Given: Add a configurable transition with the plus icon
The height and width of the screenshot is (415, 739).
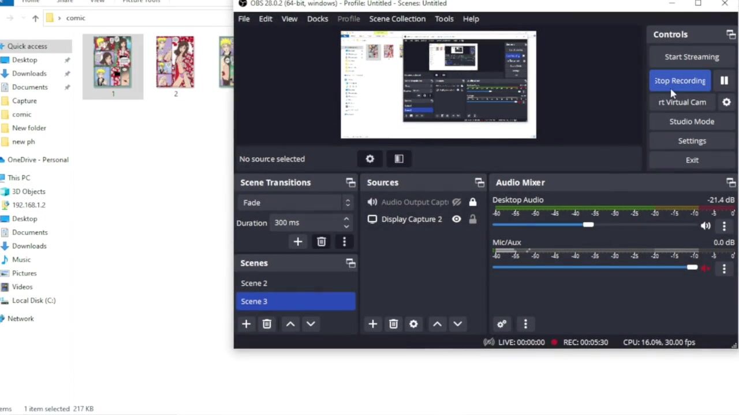Looking at the screenshot, I should click(298, 242).
